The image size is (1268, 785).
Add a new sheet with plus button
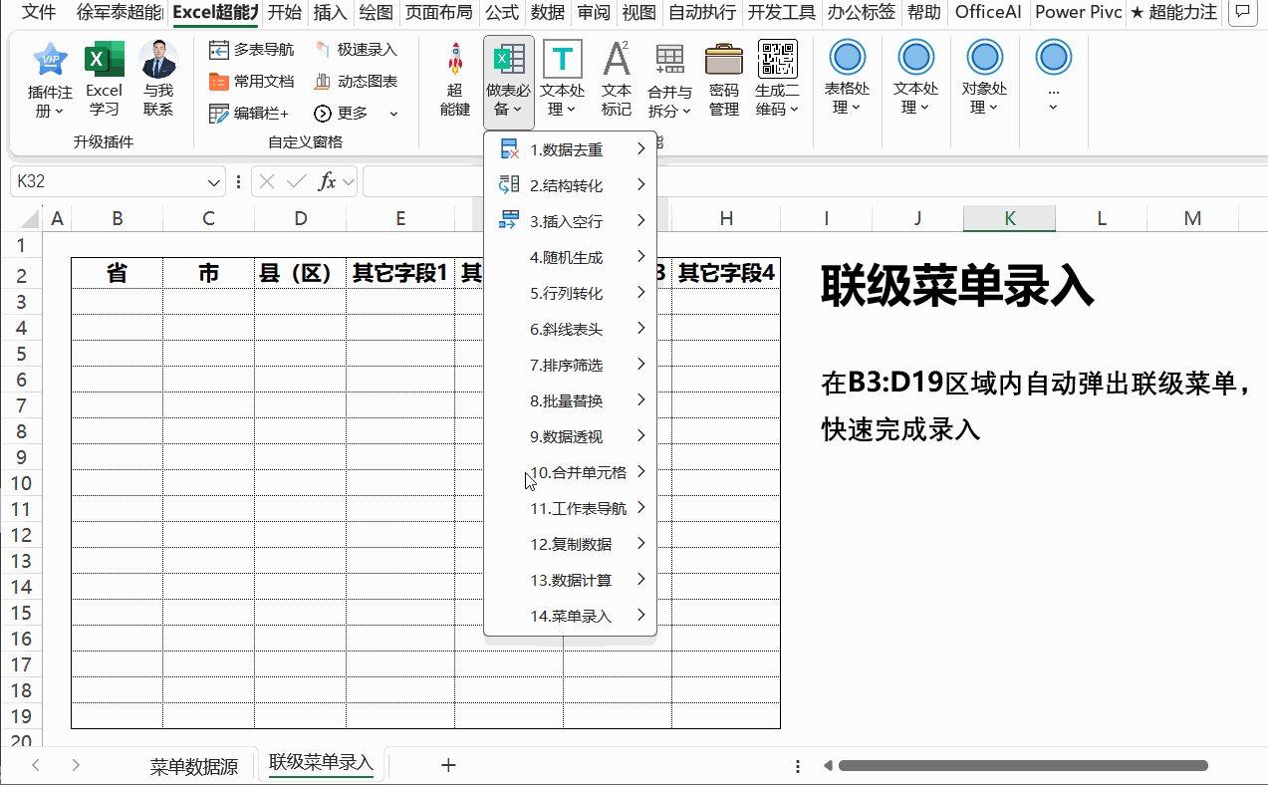click(x=448, y=765)
